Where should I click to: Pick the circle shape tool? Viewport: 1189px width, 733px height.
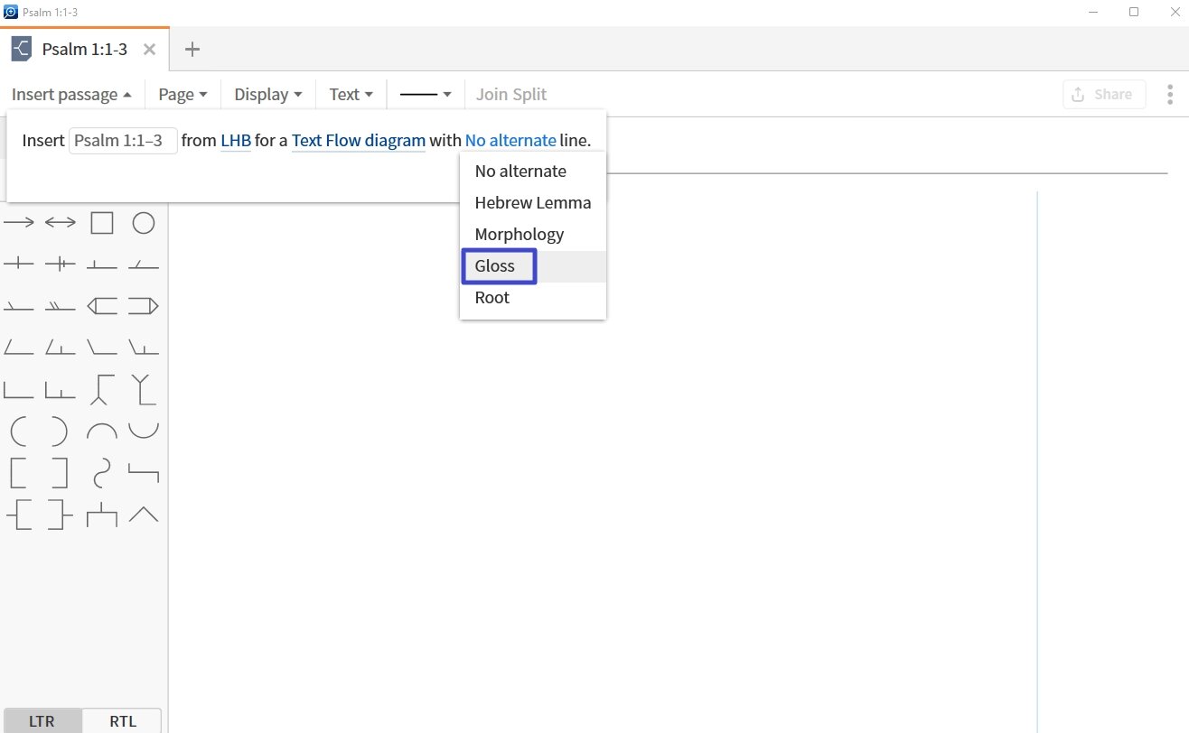144,223
